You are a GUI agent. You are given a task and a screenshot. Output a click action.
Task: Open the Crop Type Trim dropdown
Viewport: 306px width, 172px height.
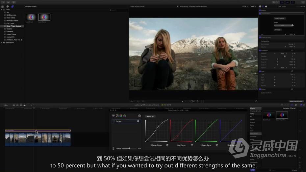(292, 74)
